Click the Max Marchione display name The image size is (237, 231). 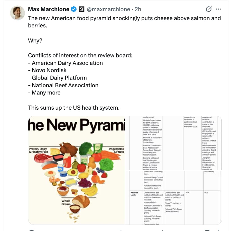[x=49, y=9]
